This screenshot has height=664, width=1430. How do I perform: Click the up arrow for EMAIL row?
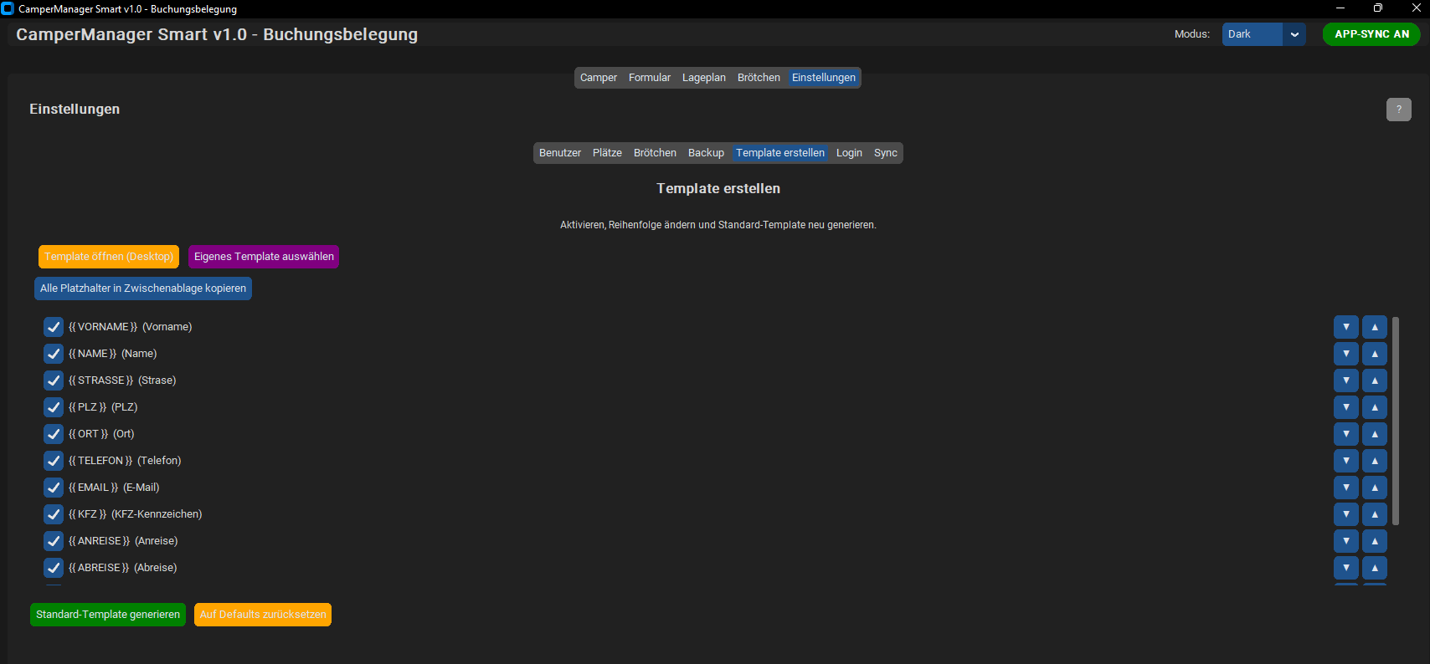1375,488
